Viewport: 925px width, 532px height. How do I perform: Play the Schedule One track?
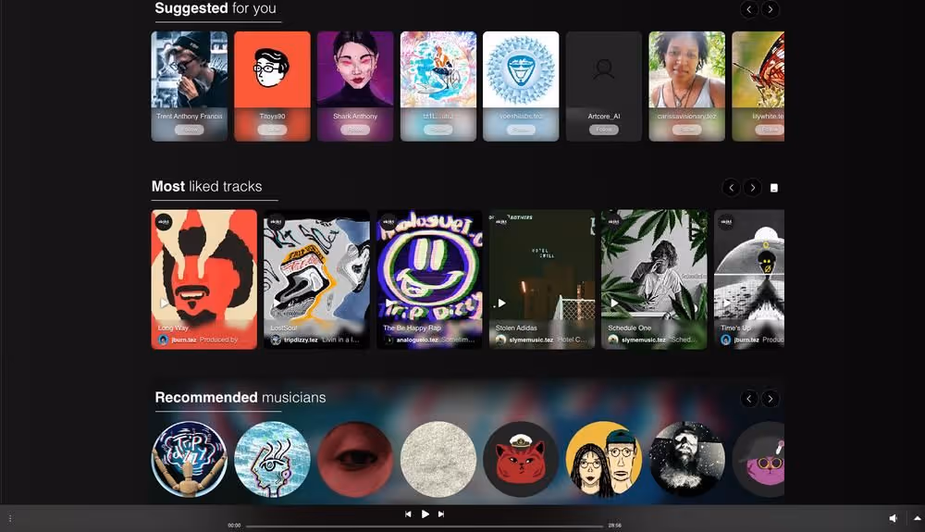coord(614,303)
